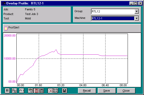Click the Close text button
The width and height of the screenshot is (144, 95).
coord(126,91)
